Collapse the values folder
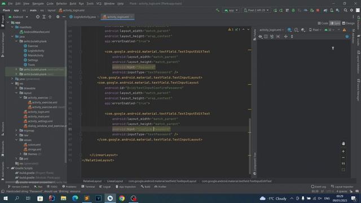The width and height of the screenshot is (361, 203). click(16, 140)
